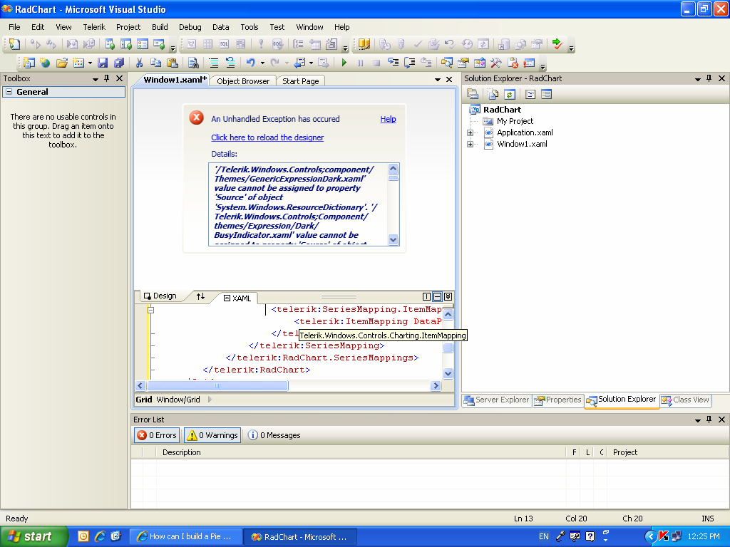Open the Add New Item dropdown arrow
The height and width of the screenshot is (547, 730).
pos(90,63)
